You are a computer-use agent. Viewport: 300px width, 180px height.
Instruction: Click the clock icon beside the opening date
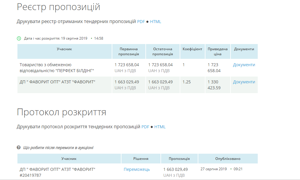(19, 38)
